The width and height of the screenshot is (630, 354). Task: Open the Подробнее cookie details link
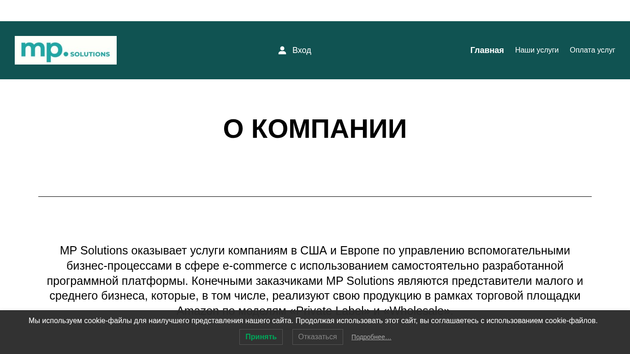371,337
